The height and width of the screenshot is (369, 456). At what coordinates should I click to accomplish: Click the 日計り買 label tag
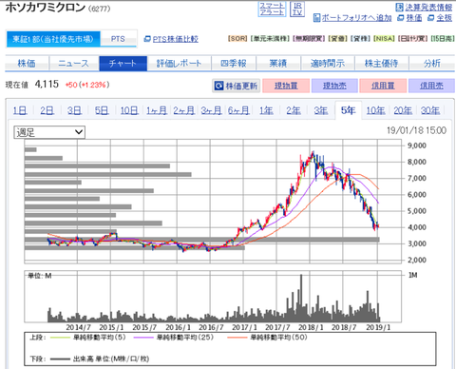pyautogui.click(x=412, y=39)
